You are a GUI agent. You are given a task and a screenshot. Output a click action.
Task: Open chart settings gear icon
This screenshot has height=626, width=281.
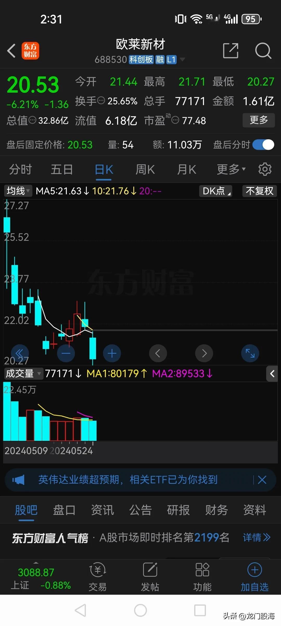tap(265, 169)
